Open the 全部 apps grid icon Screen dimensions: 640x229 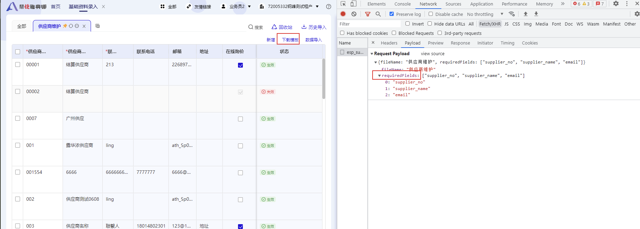(163, 7)
